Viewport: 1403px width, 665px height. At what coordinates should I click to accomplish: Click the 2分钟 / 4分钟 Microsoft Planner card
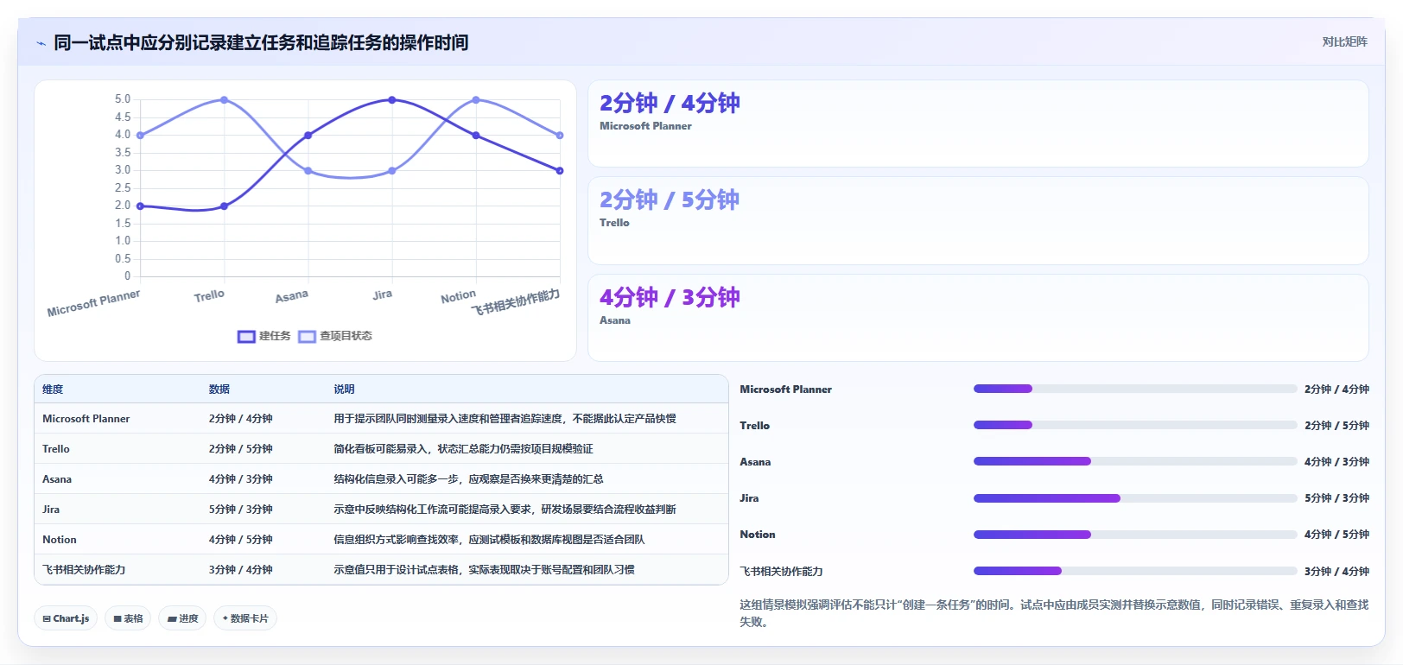(x=978, y=123)
